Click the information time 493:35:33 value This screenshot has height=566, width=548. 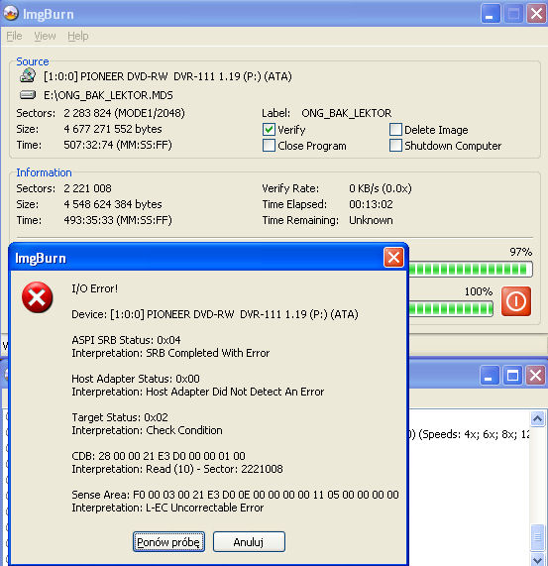118,220
